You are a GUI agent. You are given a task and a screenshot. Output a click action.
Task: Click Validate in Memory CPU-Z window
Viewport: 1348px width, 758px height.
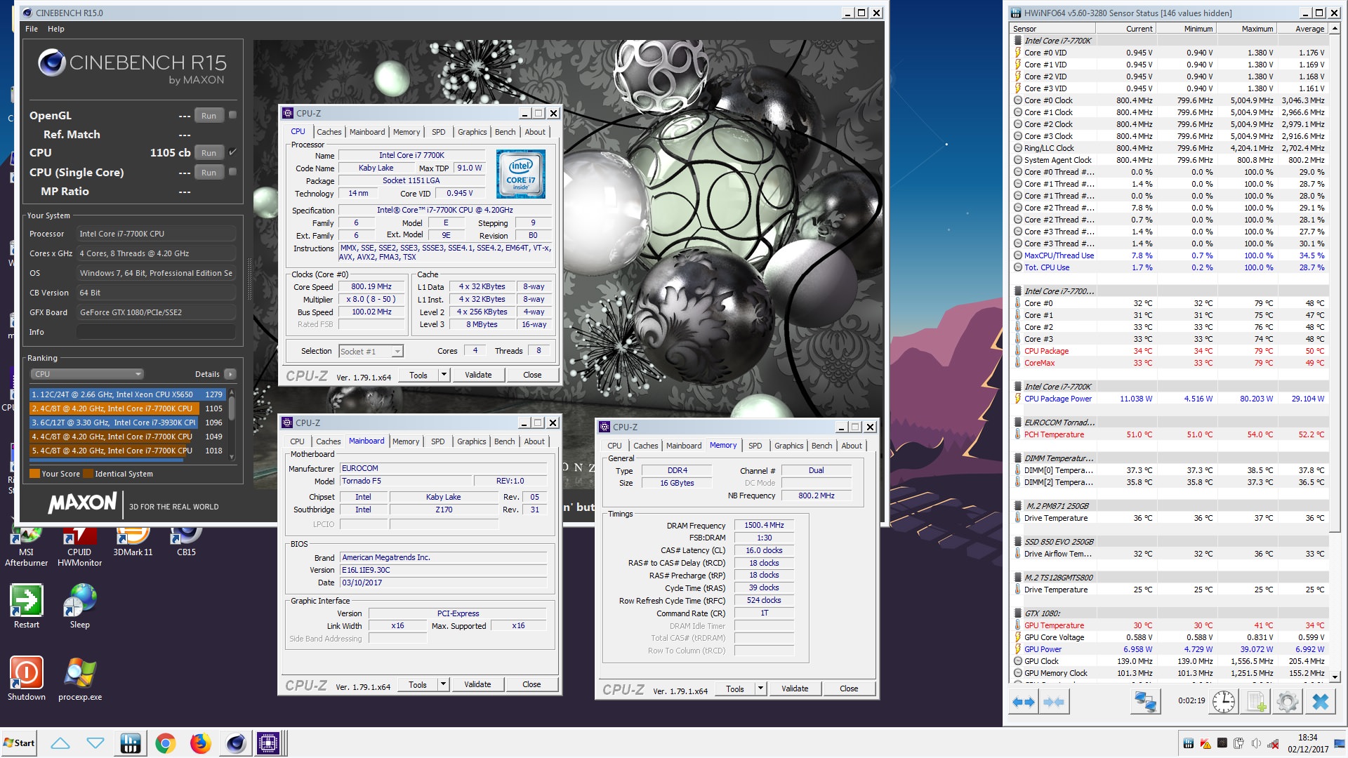click(795, 689)
